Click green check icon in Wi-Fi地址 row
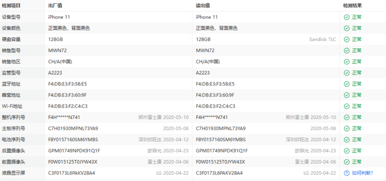The height and width of the screenshot is (181, 386). (x=347, y=106)
